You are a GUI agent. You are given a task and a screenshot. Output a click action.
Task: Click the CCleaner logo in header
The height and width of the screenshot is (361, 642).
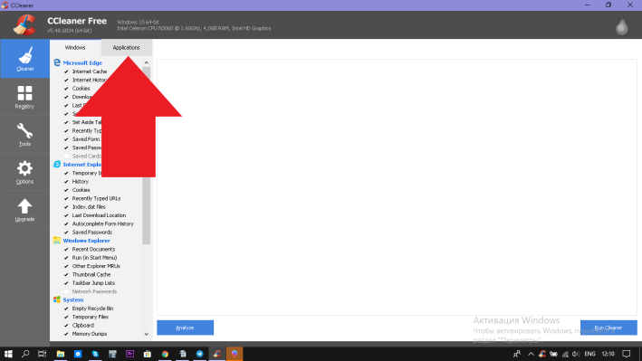24,24
